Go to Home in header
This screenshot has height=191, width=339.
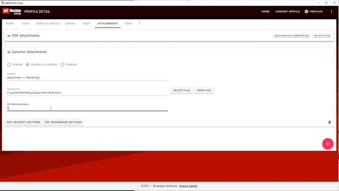pos(265,12)
